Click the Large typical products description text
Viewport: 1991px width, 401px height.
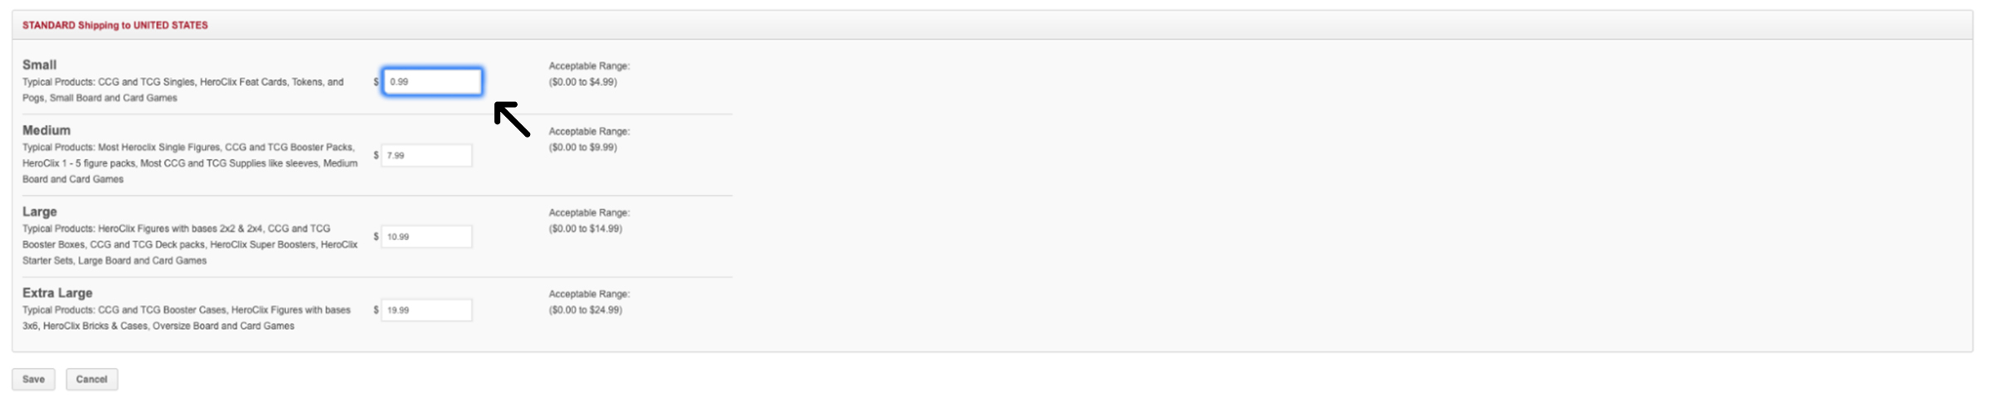point(190,244)
